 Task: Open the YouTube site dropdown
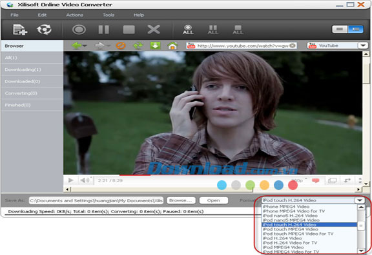click(x=363, y=46)
